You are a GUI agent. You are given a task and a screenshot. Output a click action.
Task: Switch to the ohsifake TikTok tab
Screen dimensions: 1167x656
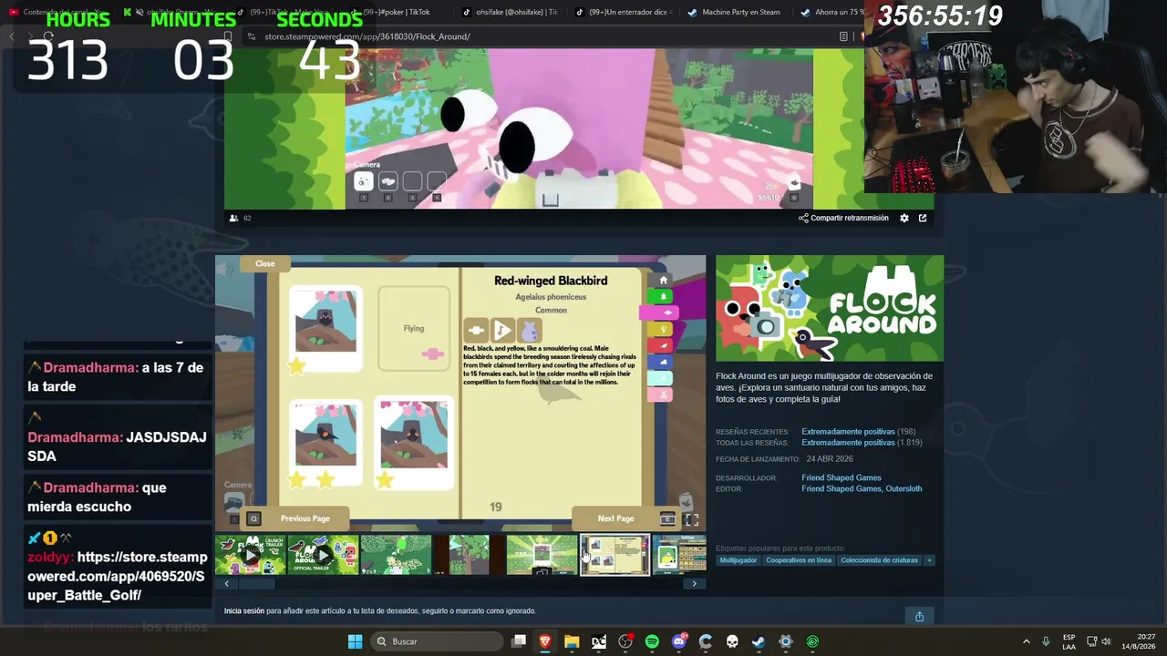tap(511, 13)
